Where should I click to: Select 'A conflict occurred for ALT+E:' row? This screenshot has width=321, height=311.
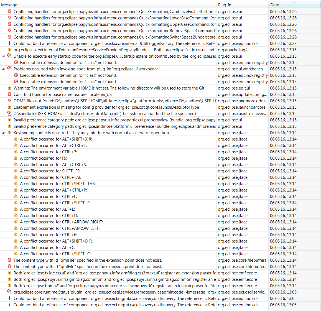click(x=160, y=209)
